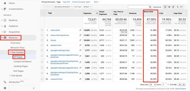Screen dimensions: 190x91
Task: Expand the Audience reports section
Action: coord(2,26)
